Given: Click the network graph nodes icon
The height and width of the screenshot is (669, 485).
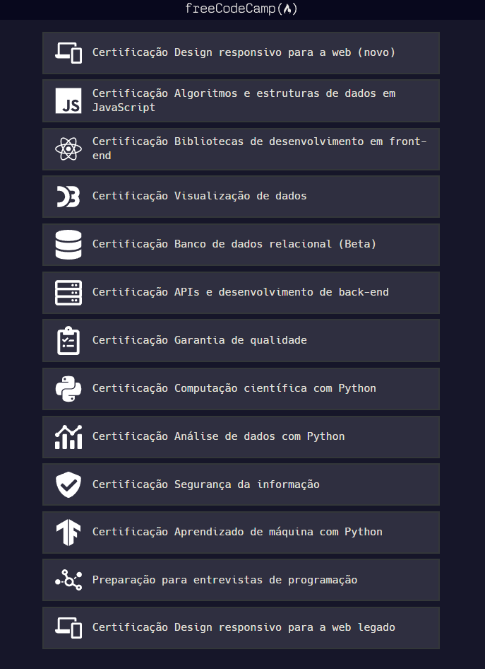Looking at the screenshot, I should coord(68,581).
